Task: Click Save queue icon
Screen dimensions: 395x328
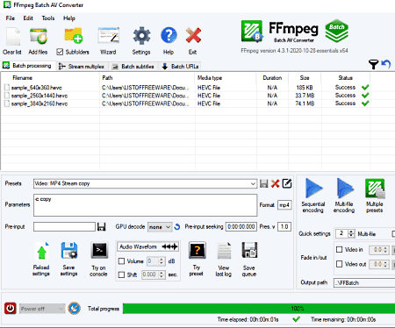Action: click(249, 250)
